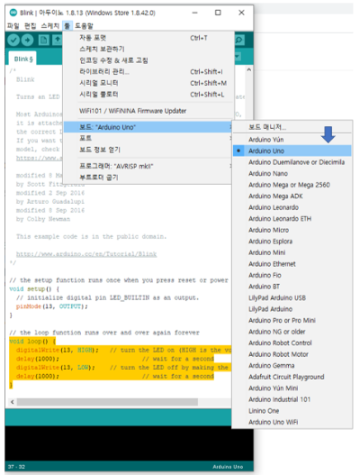
Task: Open 보드 매니저 from board submenu
Action: 292,127
